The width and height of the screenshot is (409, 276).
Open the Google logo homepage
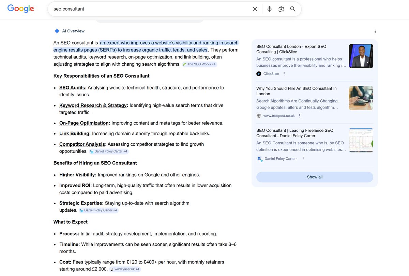pos(21,9)
